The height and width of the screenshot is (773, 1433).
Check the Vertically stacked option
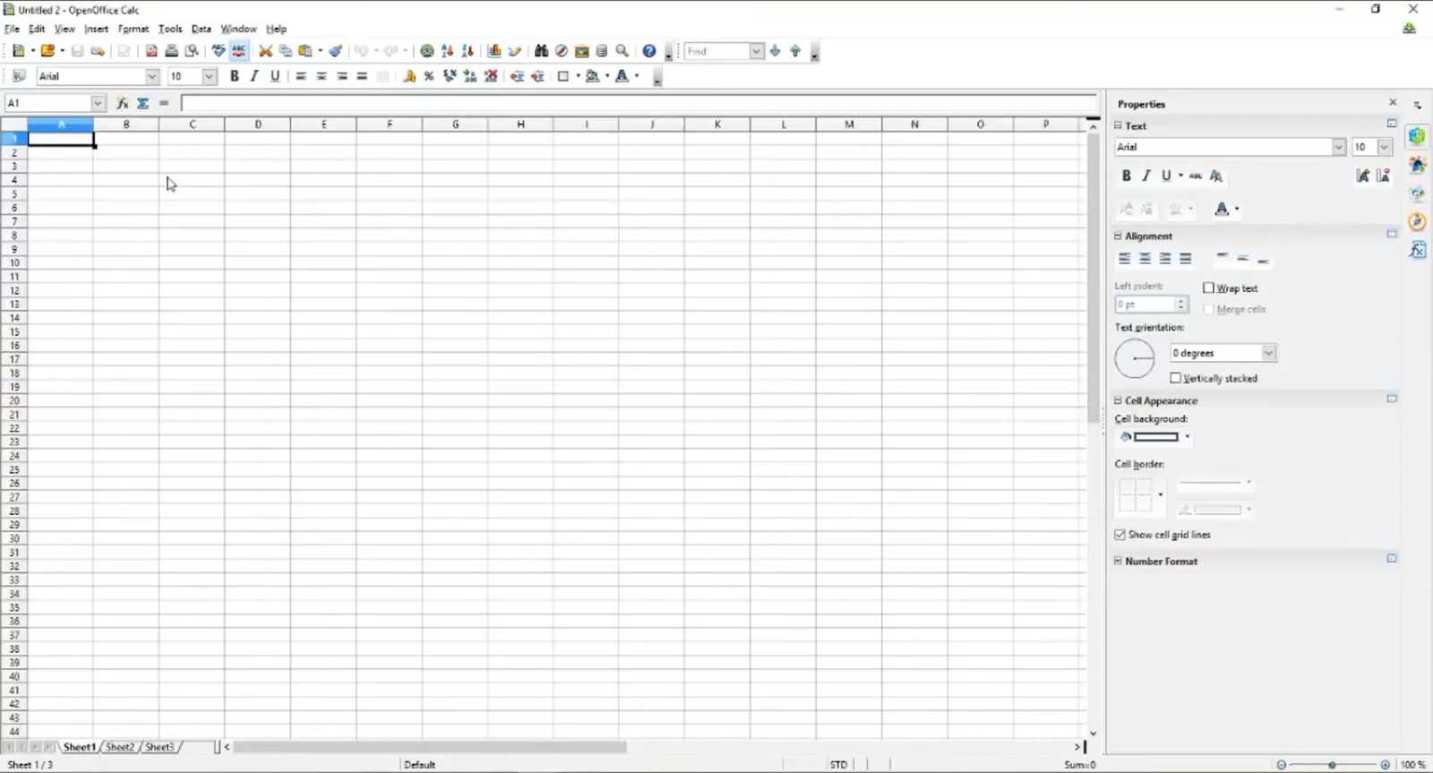[x=1175, y=378]
